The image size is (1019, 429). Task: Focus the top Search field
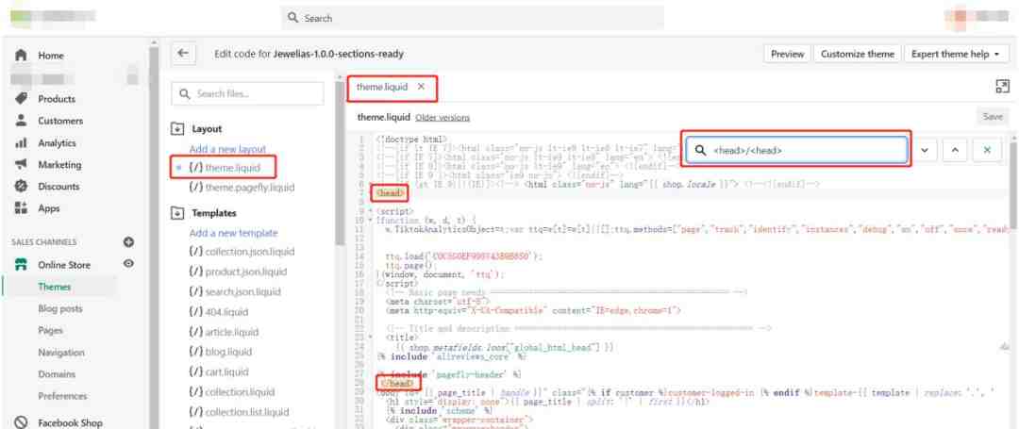coord(473,18)
